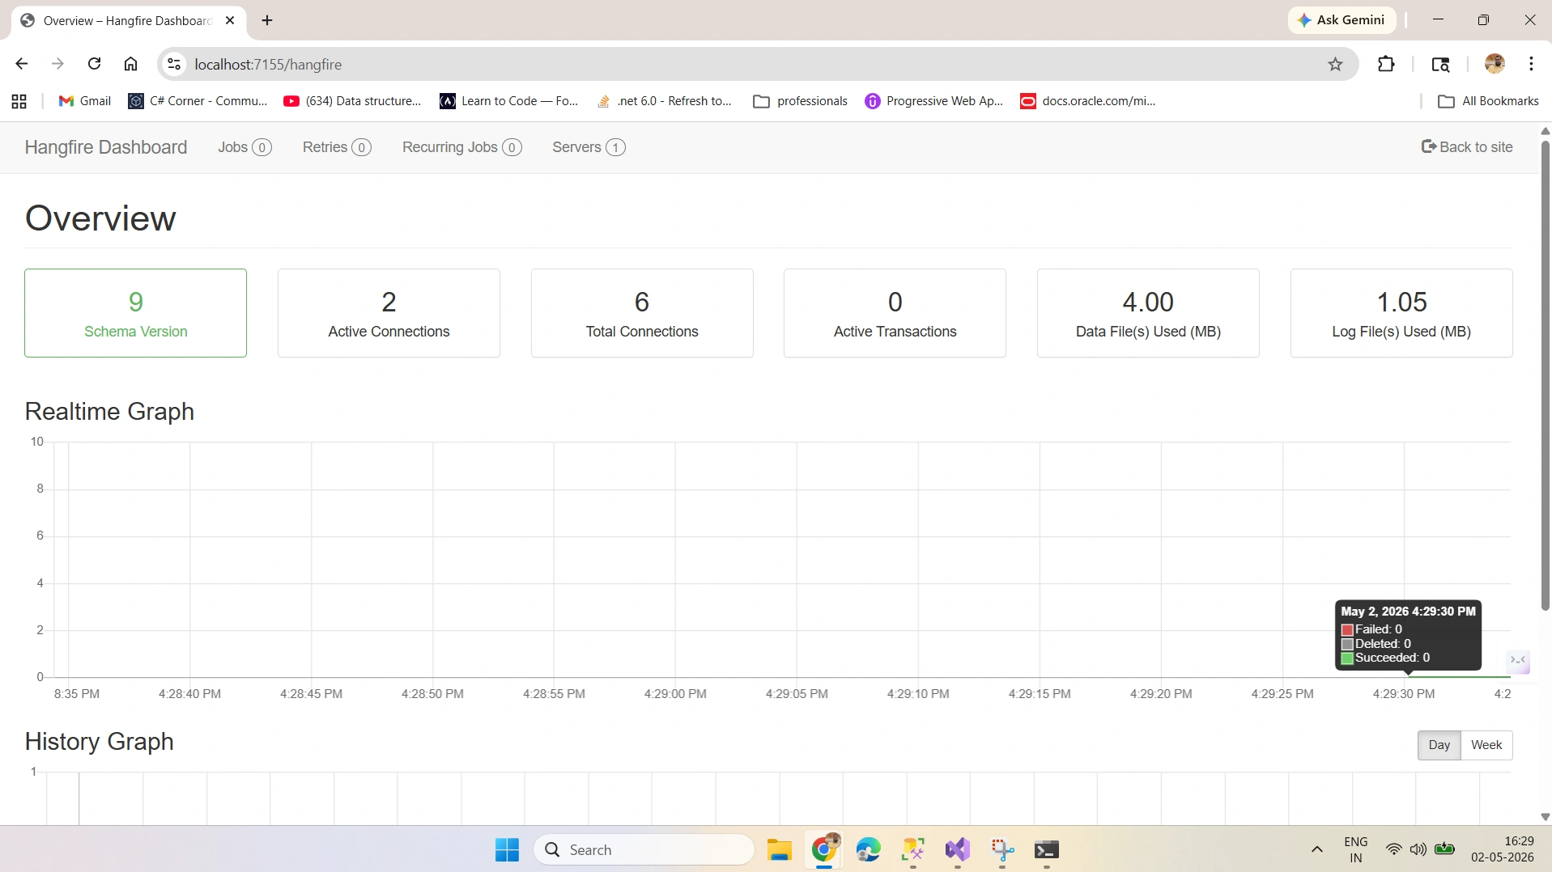Open the Learn to Code bookmark
Screen dimensions: 1552x872
pos(509,101)
